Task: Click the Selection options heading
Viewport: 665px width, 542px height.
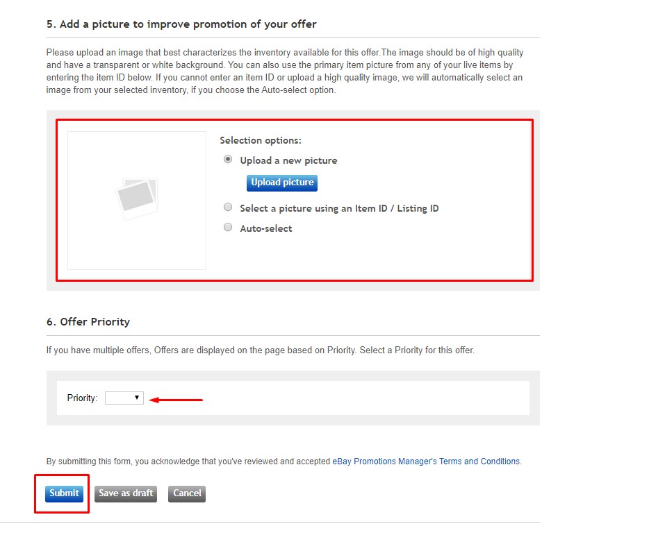Action: click(261, 140)
